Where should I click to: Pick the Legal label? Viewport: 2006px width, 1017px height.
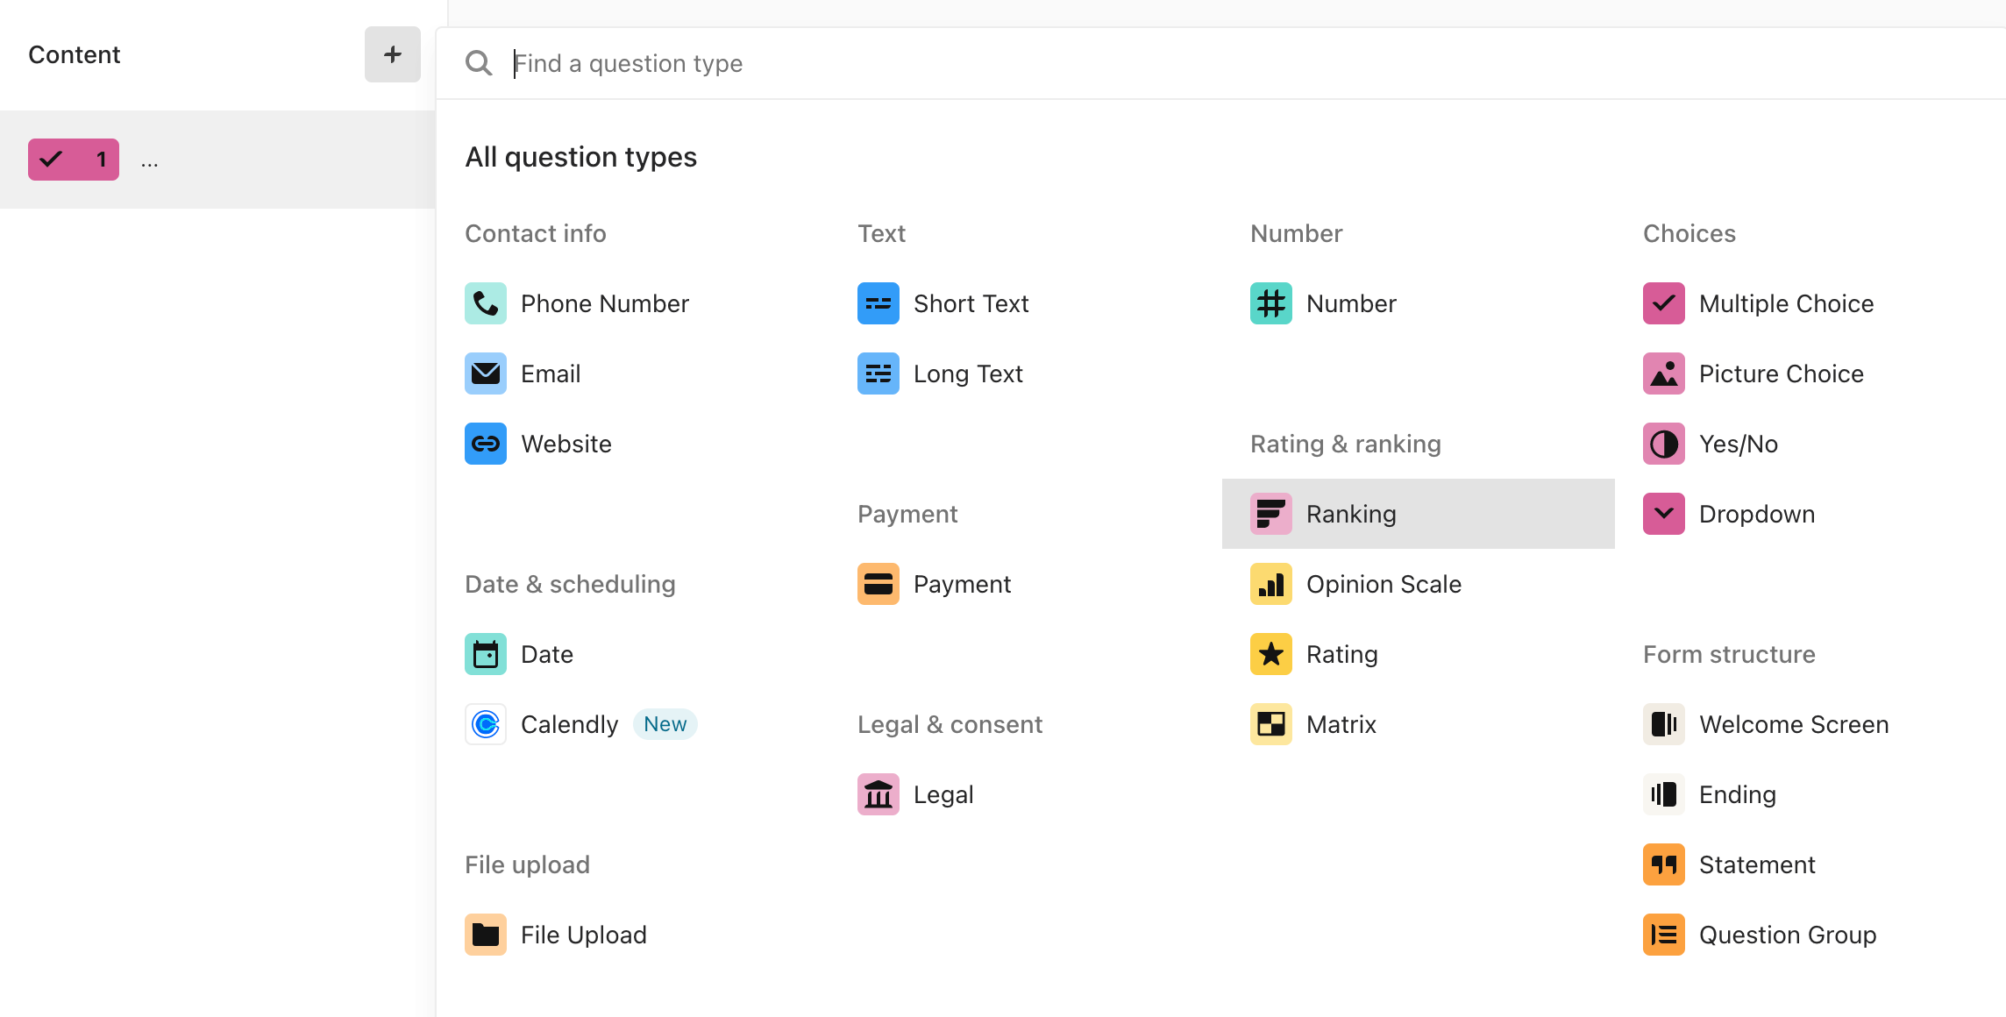point(943,794)
